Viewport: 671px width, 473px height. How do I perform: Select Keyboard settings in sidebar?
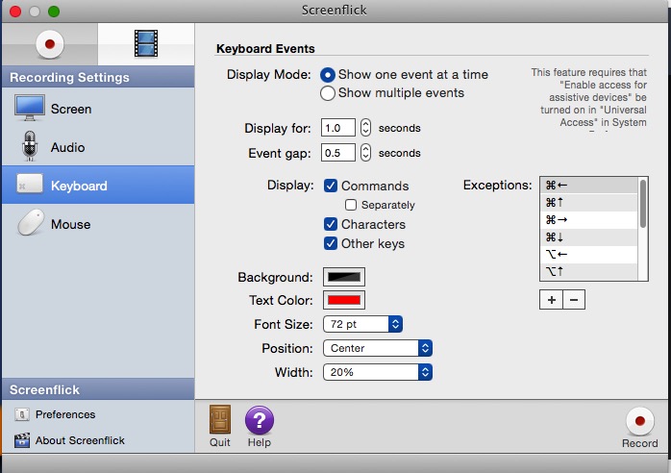coord(98,185)
